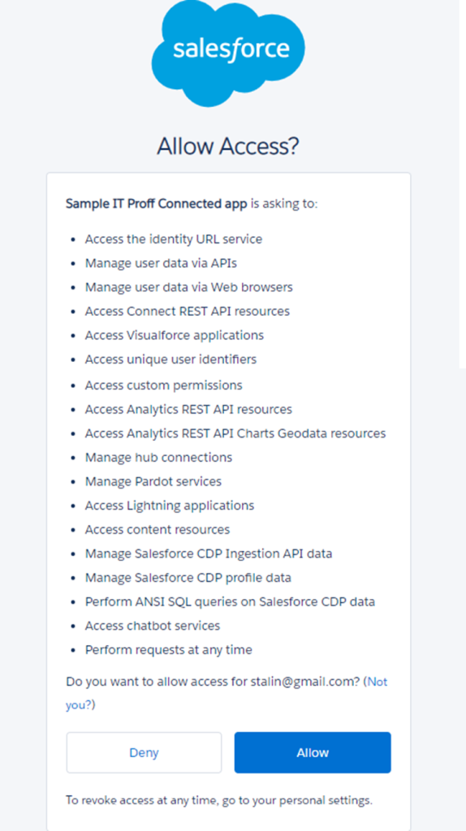Image resolution: width=466 pixels, height=831 pixels.
Task: Click "Access Lightning applications" entry
Action: point(170,506)
